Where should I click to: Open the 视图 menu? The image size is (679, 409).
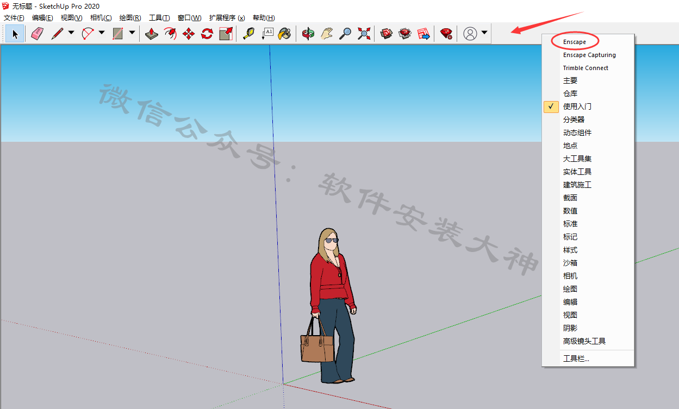[71, 17]
